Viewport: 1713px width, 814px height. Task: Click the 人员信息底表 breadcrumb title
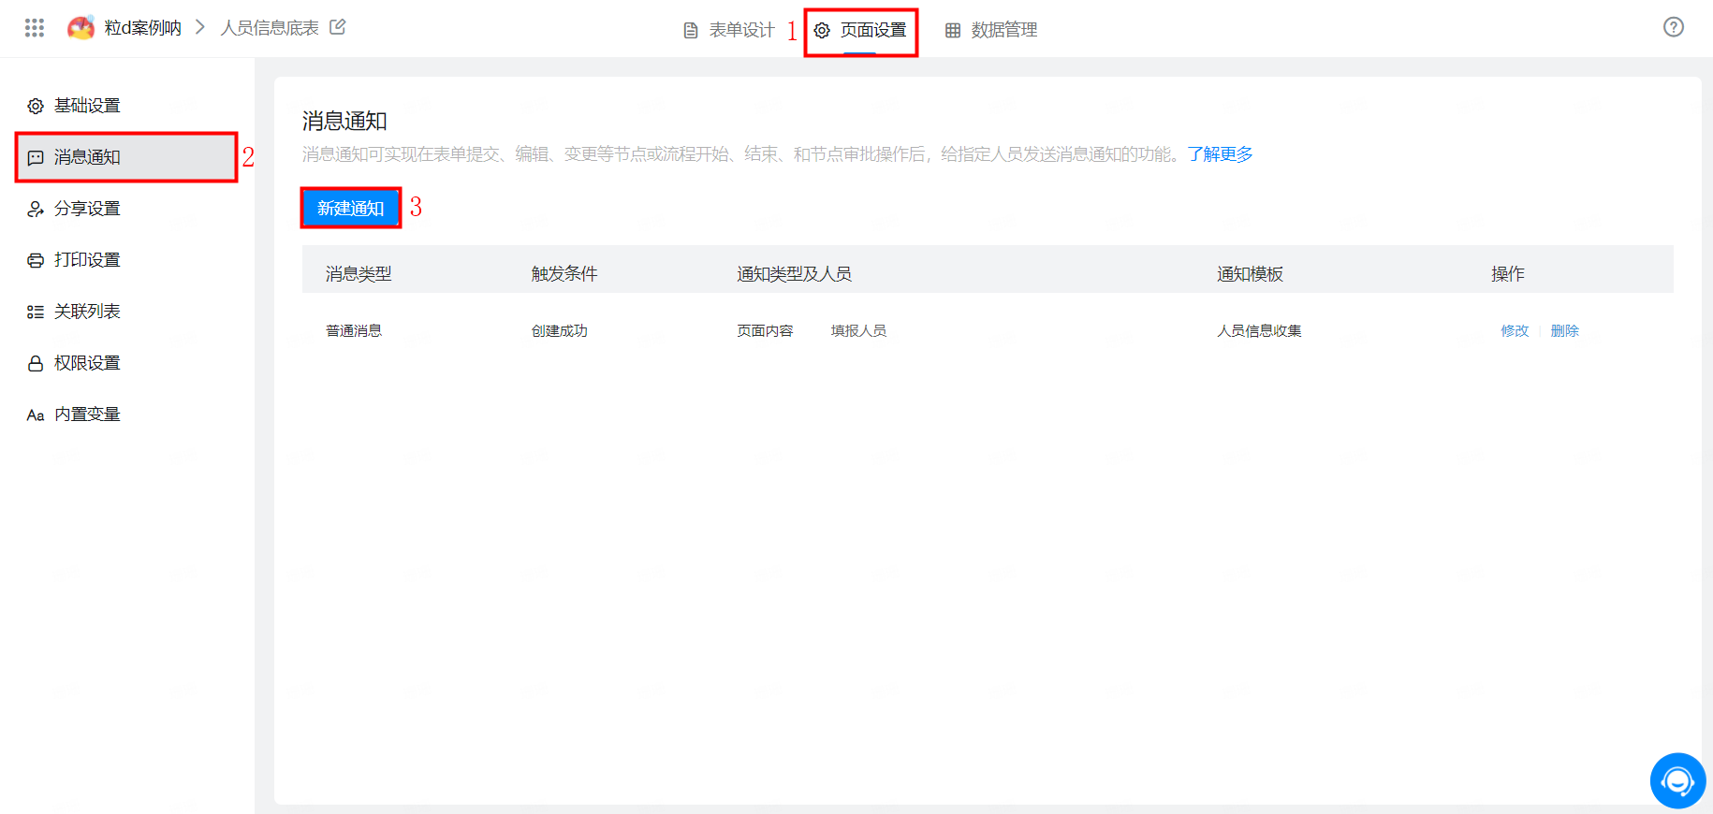[x=270, y=28]
